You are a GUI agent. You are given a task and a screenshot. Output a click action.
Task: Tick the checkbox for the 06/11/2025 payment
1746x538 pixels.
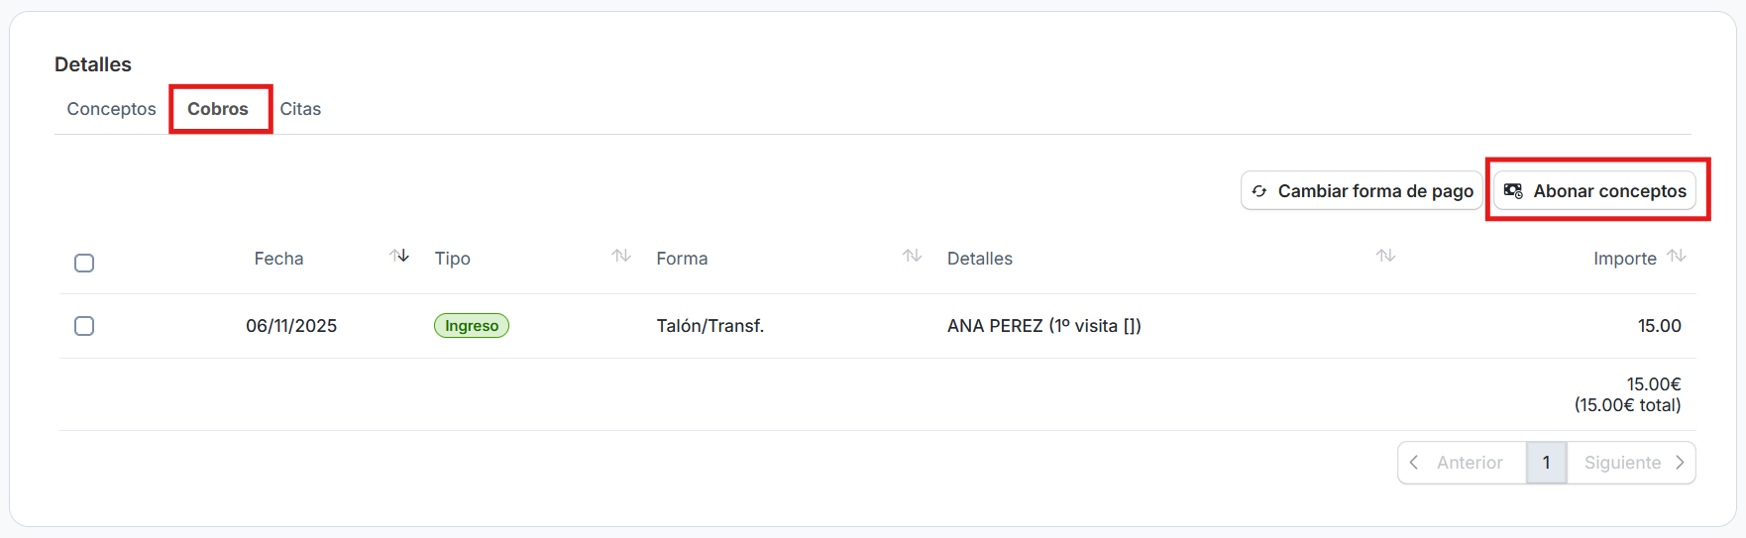coord(84,326)
